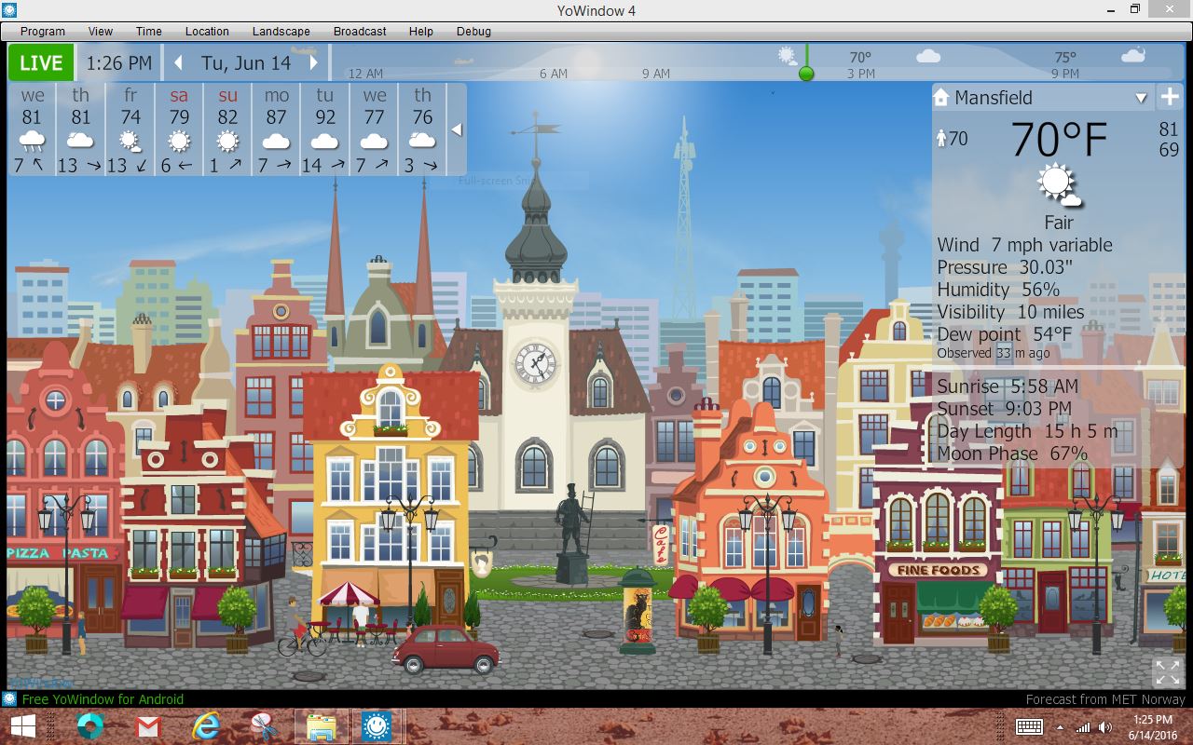Launch Internet Explorer from taskbar

(206, 726)
